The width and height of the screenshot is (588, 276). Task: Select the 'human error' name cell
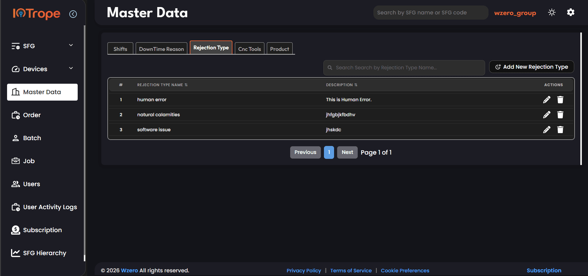(x=152, y=100)
